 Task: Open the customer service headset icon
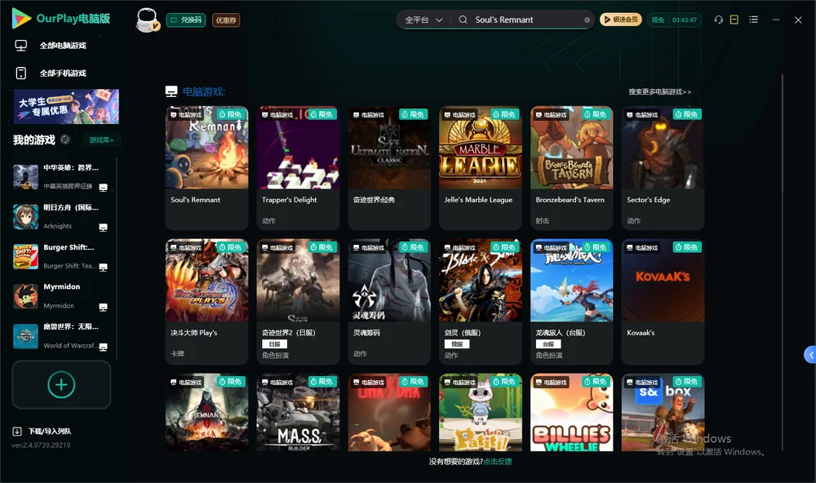719,20
